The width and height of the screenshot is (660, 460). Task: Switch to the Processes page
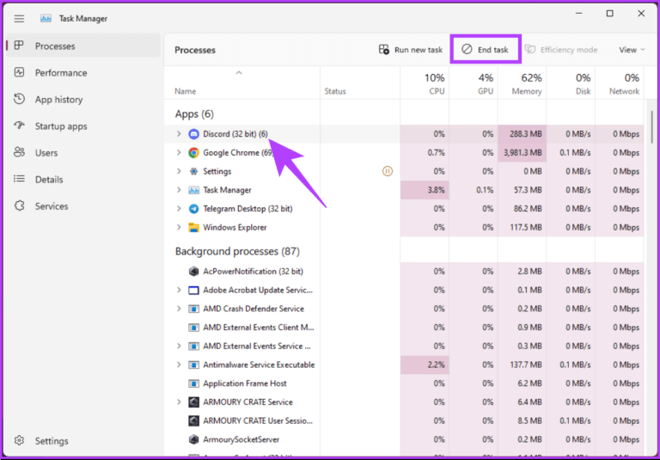(x=83, y=46)
